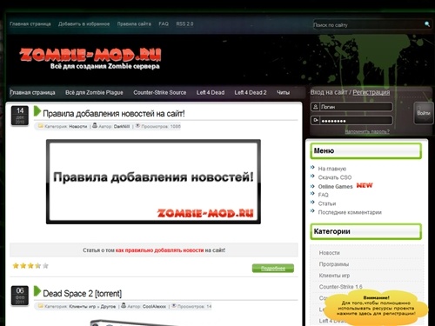Click arrow bullet beside На главную
Screen dimensions: 435x326
coord(312,167)
